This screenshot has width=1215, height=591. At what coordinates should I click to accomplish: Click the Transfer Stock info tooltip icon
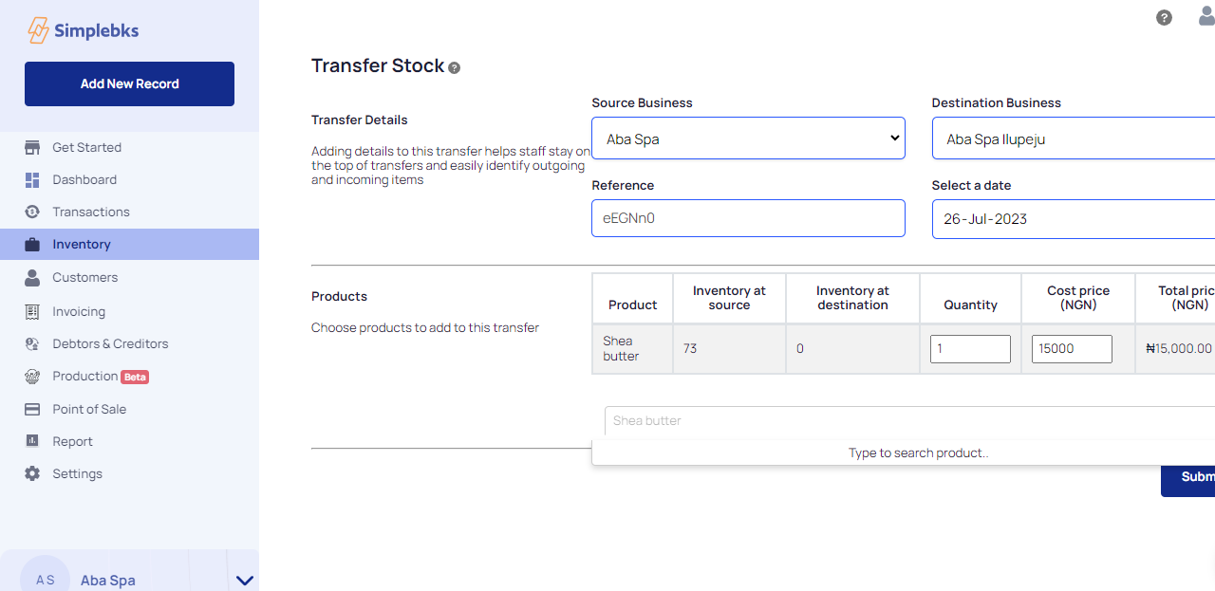[455, 68]
